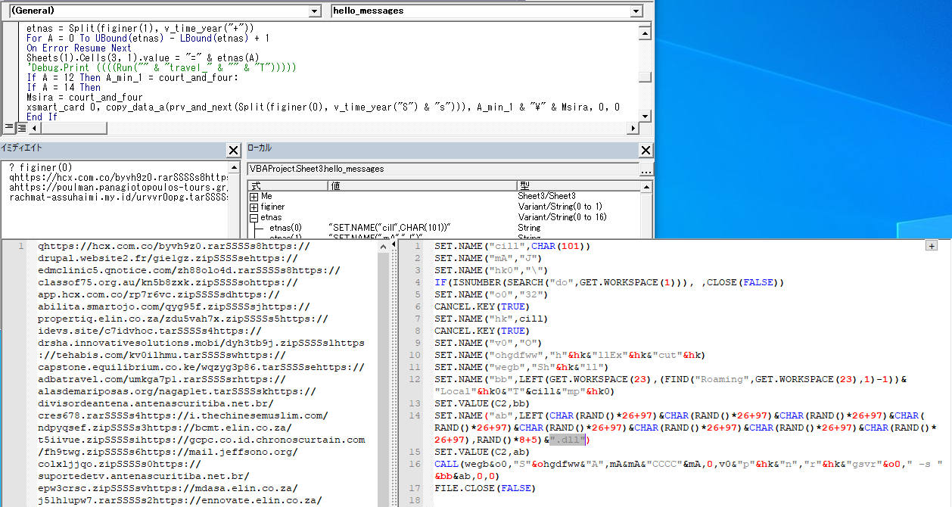Select the etnas(0) row in Locals
The image size is (952, 507).
(443, 228)
